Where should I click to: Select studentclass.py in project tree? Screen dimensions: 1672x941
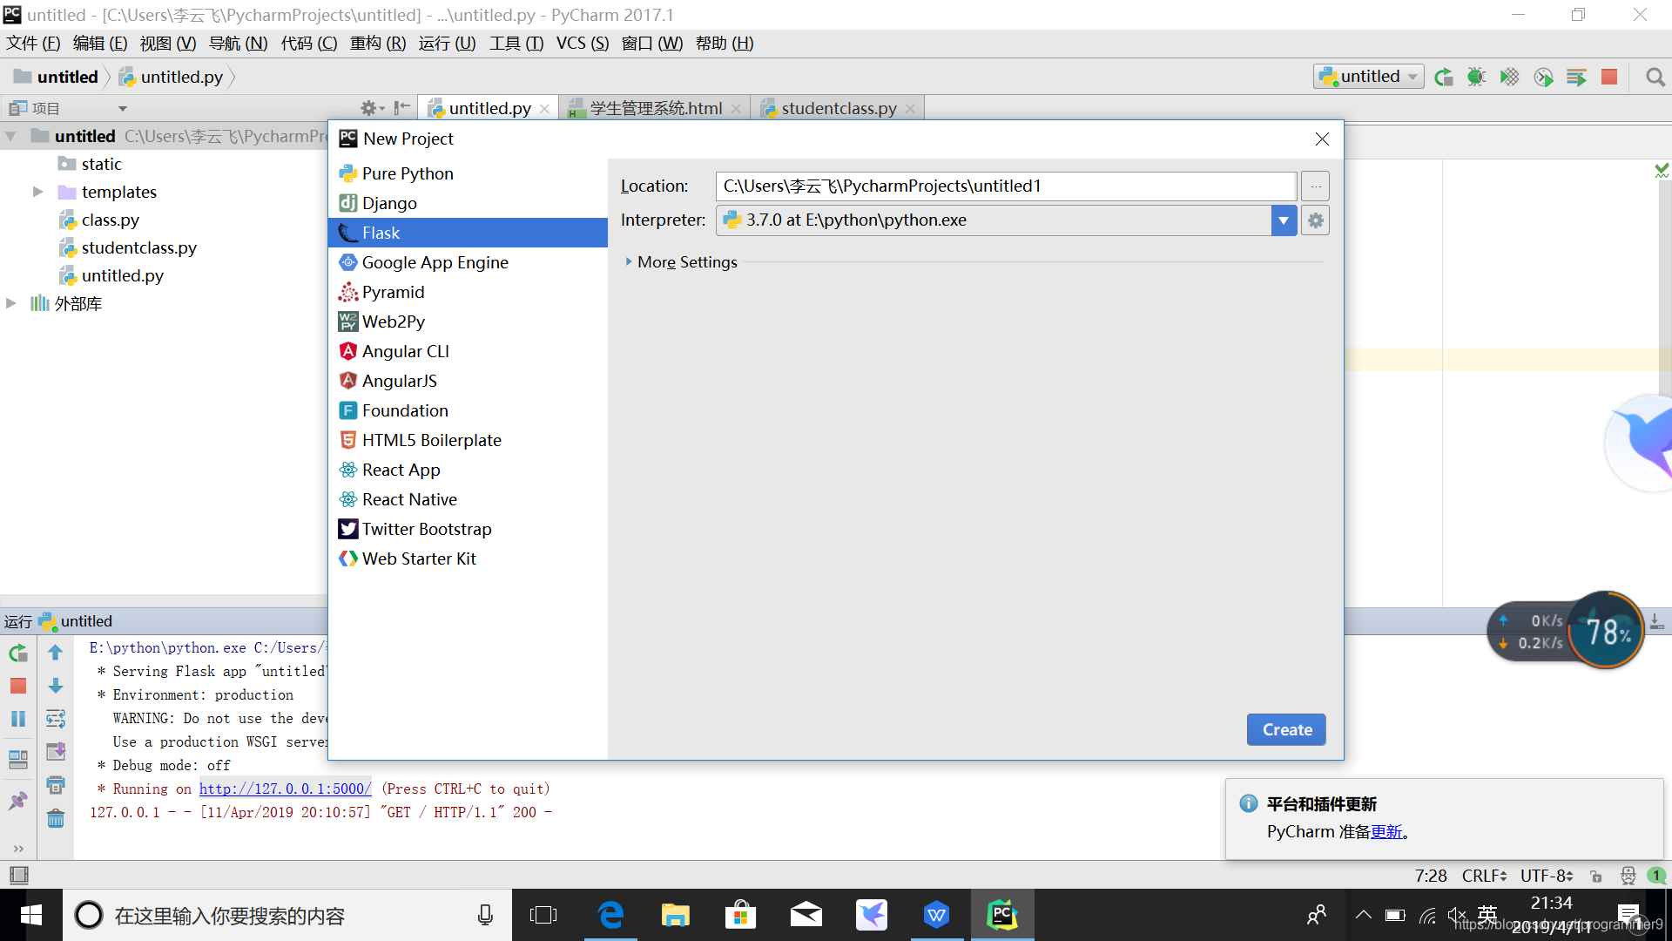(x=139, y=247)
